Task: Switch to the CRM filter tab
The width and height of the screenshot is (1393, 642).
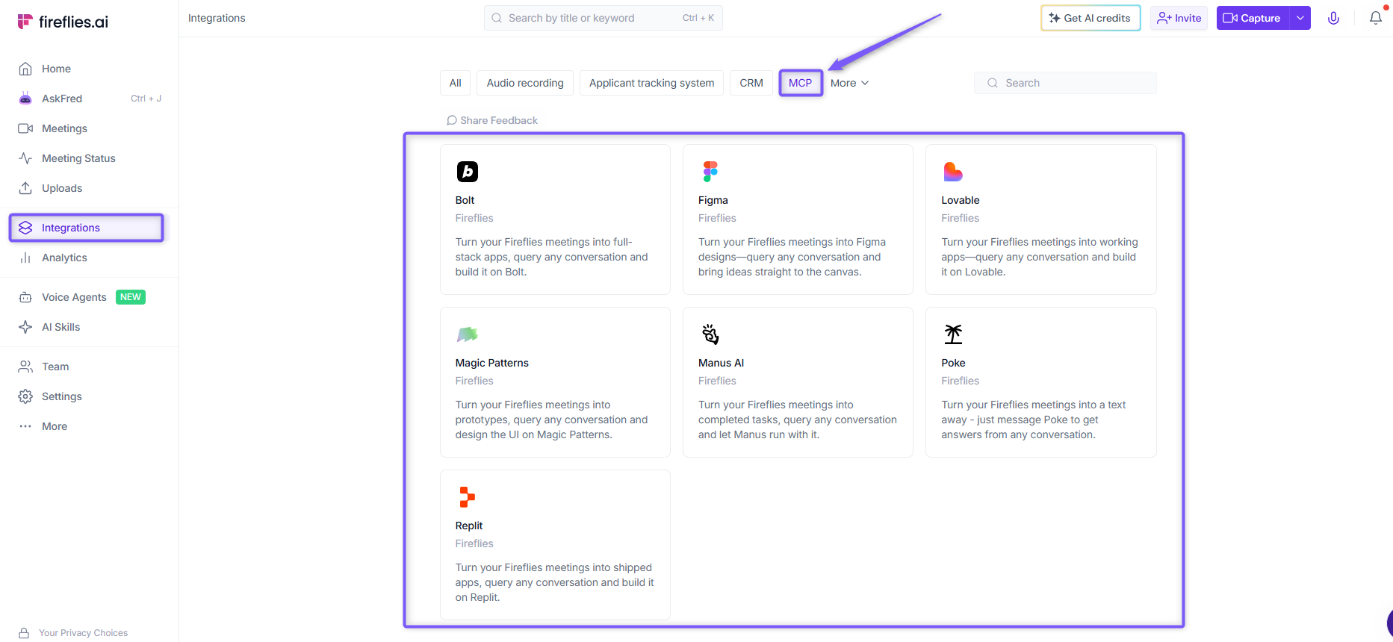Action: point(751,83)
